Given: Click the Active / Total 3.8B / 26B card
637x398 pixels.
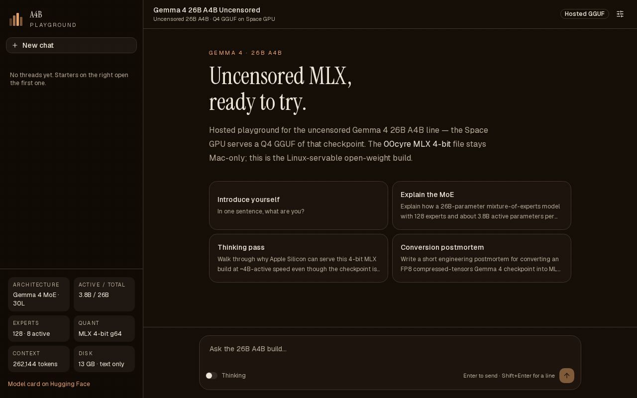Looking at the screenshot, I should tap(105, 294).
